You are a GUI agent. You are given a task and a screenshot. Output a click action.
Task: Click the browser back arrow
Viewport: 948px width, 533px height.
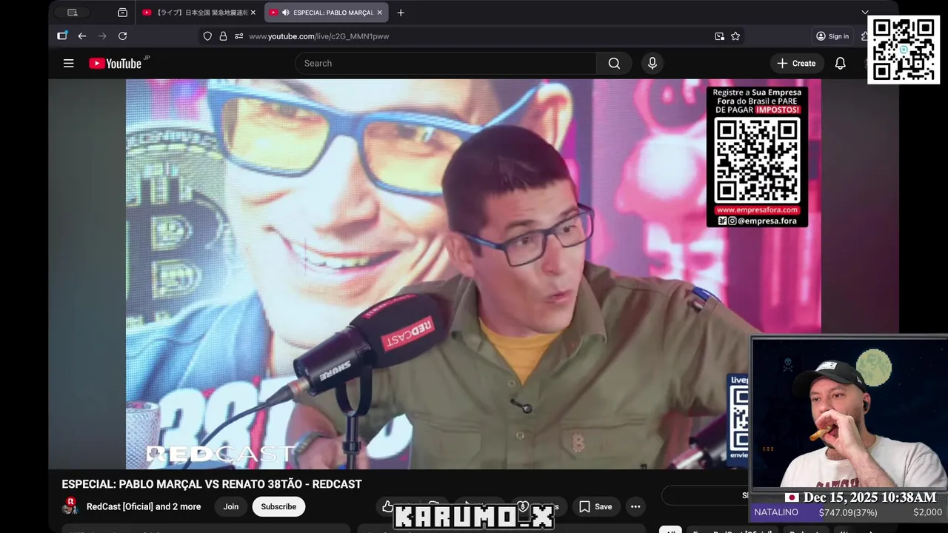(x=82, y=36)
